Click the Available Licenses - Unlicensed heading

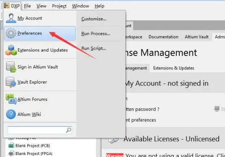tap(171, 139)
